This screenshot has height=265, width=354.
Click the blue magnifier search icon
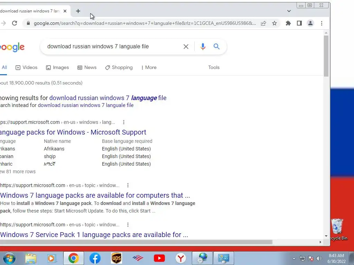click(x=216, y=47)
